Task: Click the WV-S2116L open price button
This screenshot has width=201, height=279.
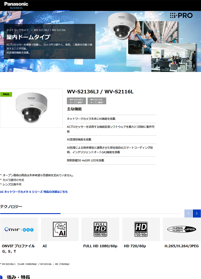Action: (97, 101)
